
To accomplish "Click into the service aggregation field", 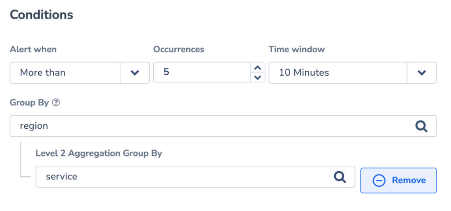I will [x=195, y=177].
